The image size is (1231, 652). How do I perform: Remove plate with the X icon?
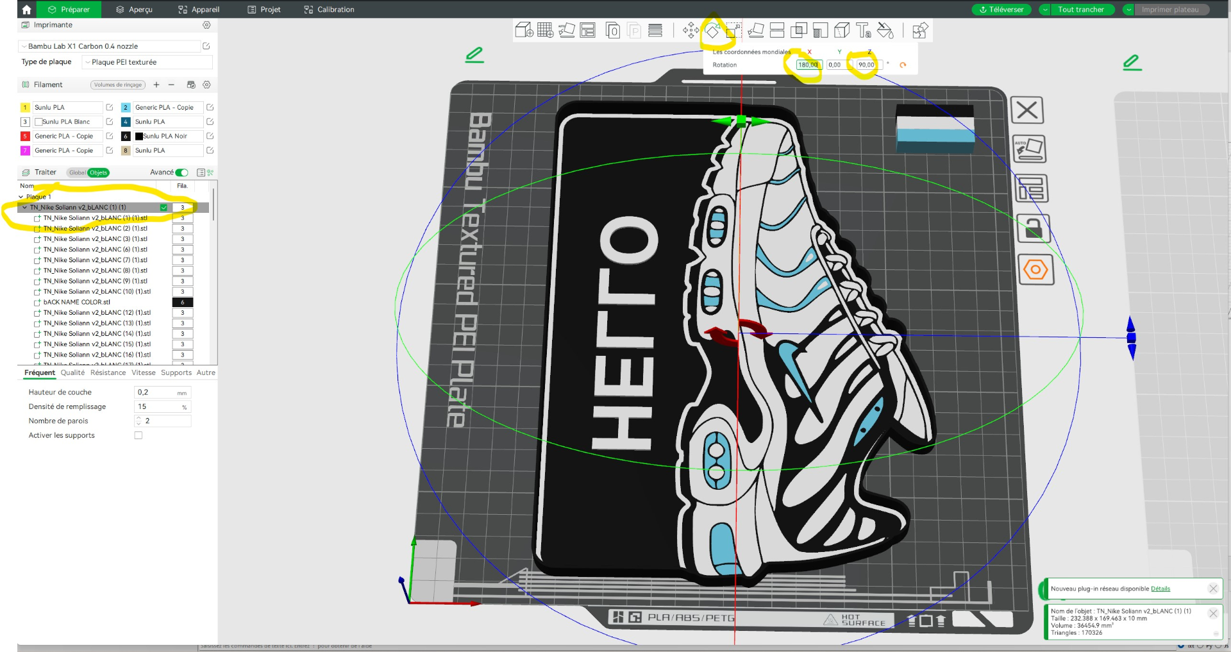point(1027,110)
